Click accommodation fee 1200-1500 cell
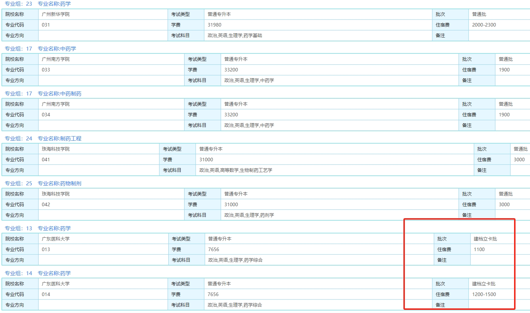 (x=484, y=295)
